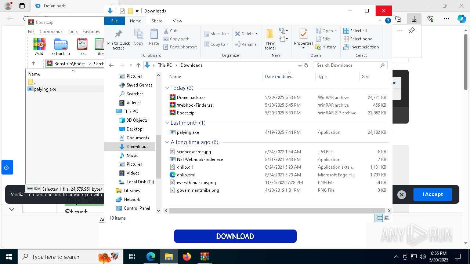Open Firefox from the taskbar
The width and height of the screenshot is (470, 264).
tap(187, 257)
